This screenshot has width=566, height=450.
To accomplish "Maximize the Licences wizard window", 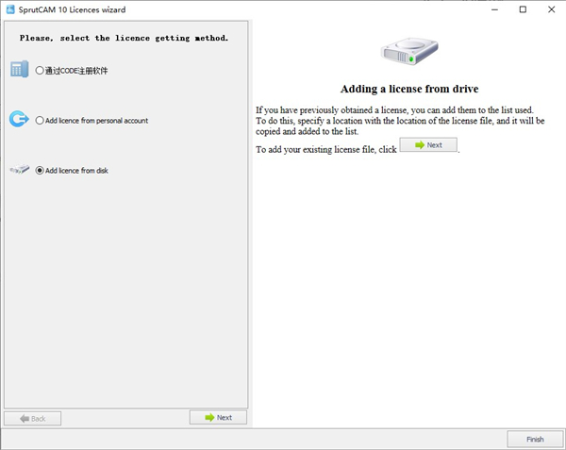I will tap(523, 9).
